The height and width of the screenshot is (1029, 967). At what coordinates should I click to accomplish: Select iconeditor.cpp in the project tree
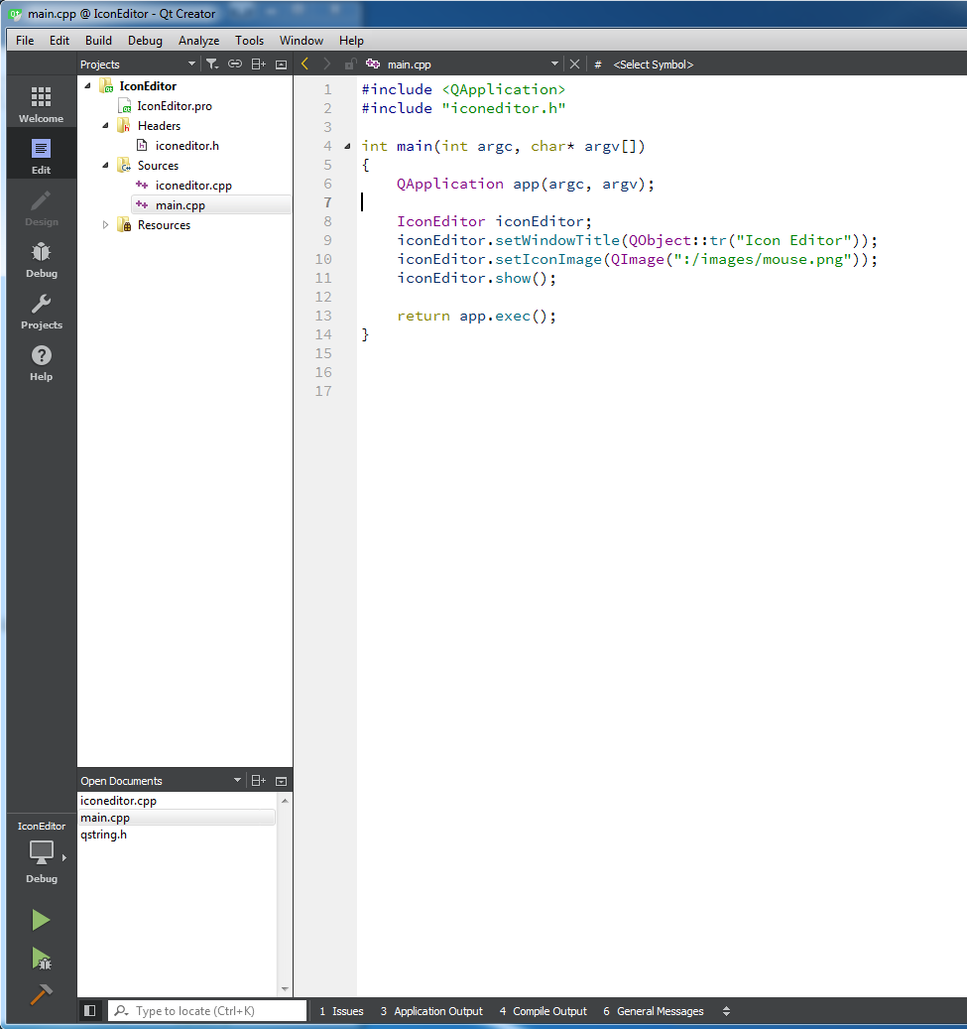click(x=193, y=186)
